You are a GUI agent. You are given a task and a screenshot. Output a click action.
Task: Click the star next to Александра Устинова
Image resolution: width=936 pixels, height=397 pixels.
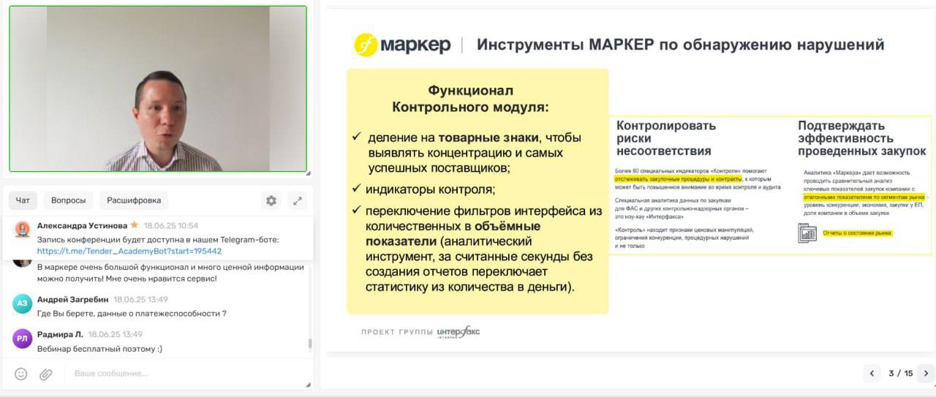[135, 225]
